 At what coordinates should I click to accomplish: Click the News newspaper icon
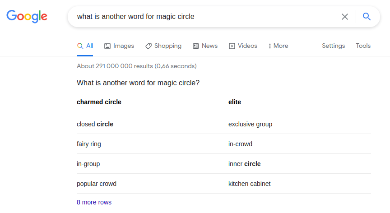tap(196, 46)
